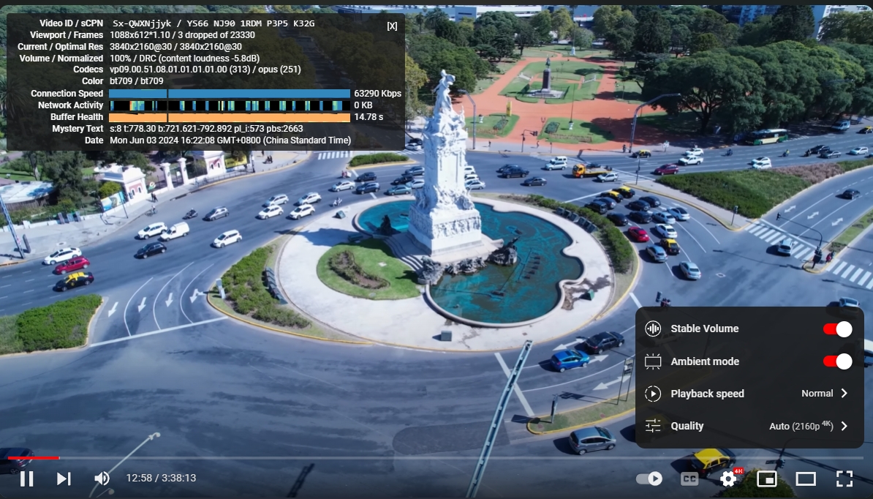Turn off Ambient mode switch
873x499 pixels.
[837, 361]
